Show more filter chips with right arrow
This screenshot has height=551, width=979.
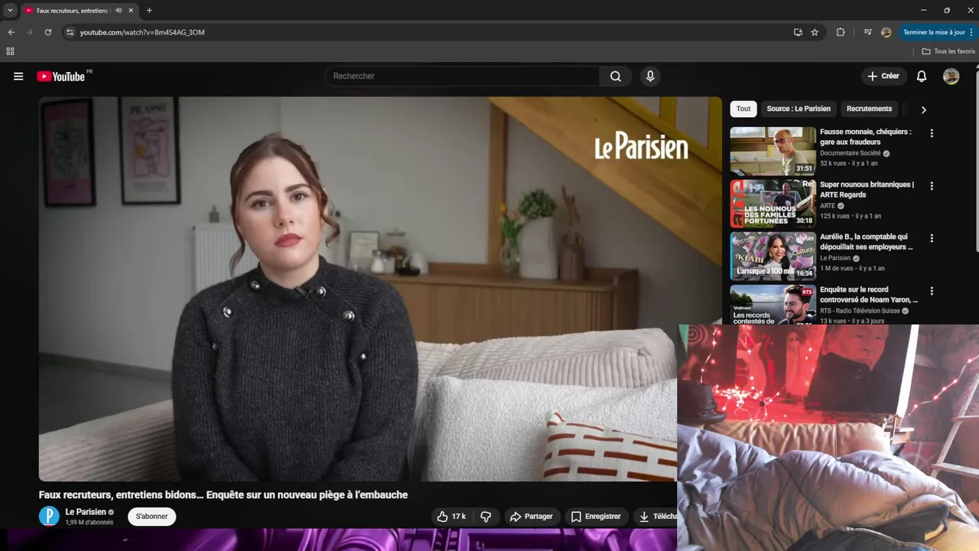coord(923,109)
